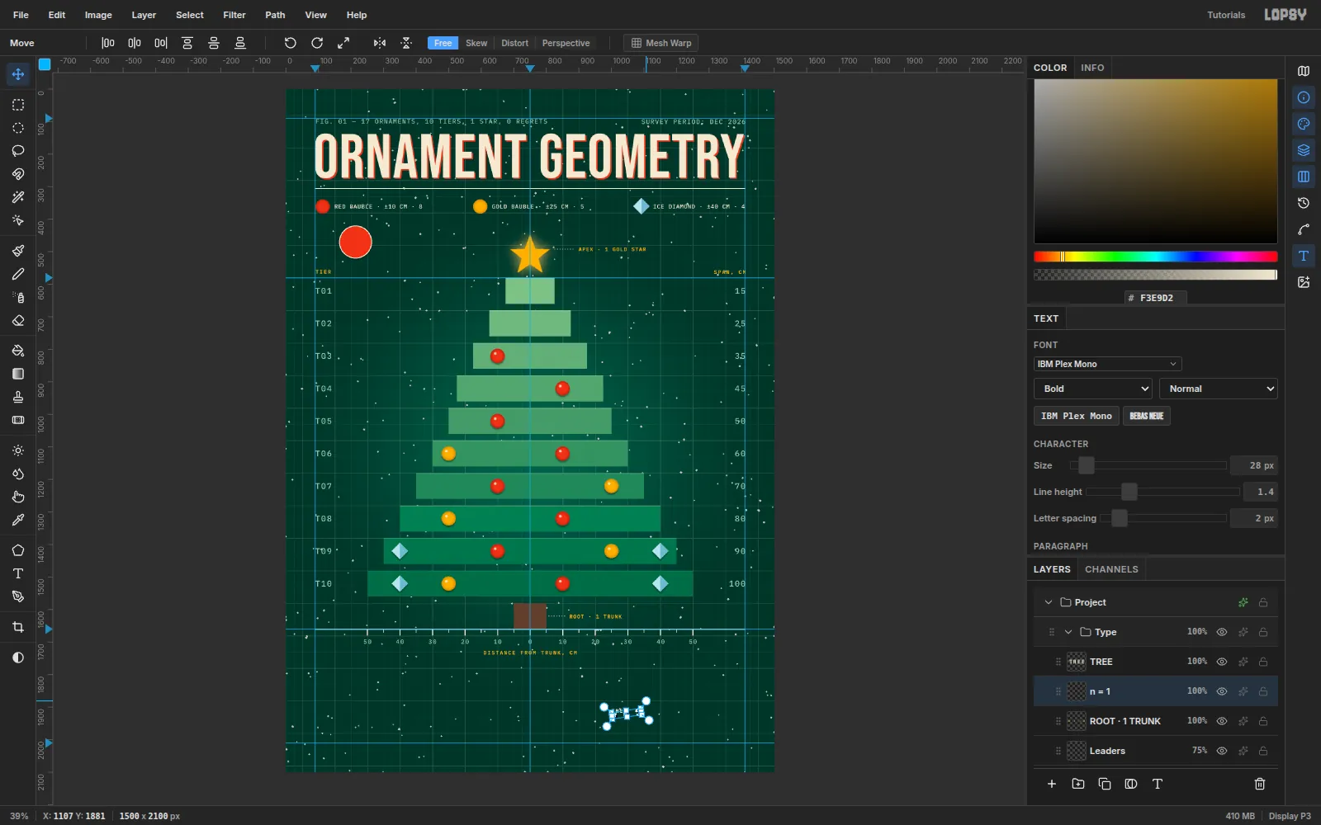Select the elliptical marquee tool
This screenshot has width=1321, height=825.
click(17, 128)
